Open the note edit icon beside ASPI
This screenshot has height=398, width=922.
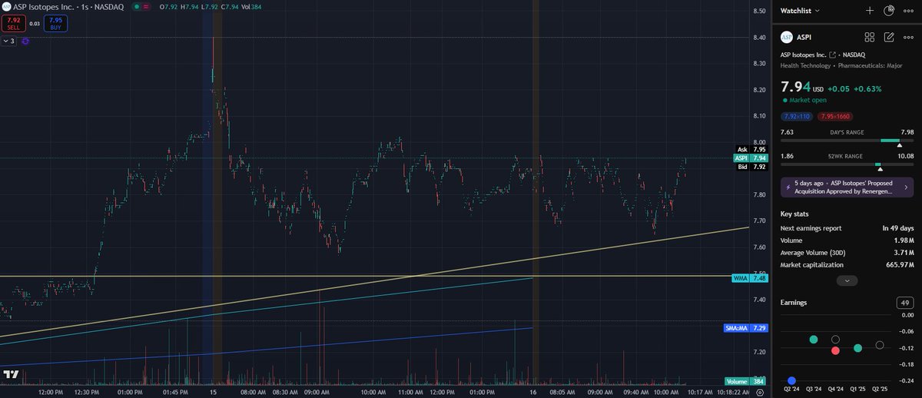coord(889,37)
